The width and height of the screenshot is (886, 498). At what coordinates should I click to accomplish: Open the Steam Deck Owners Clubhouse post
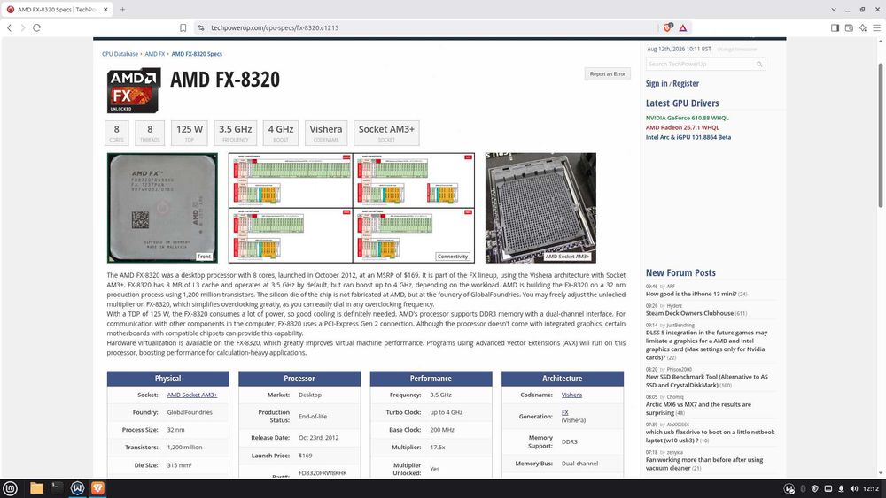click(x=689, y=313)
